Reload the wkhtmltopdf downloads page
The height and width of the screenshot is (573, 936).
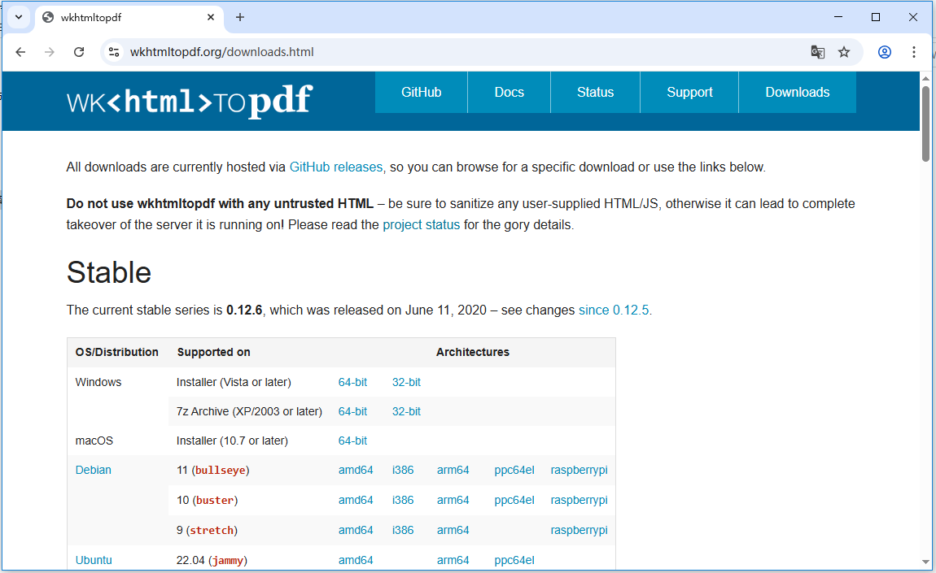click(x=79, y=52)
